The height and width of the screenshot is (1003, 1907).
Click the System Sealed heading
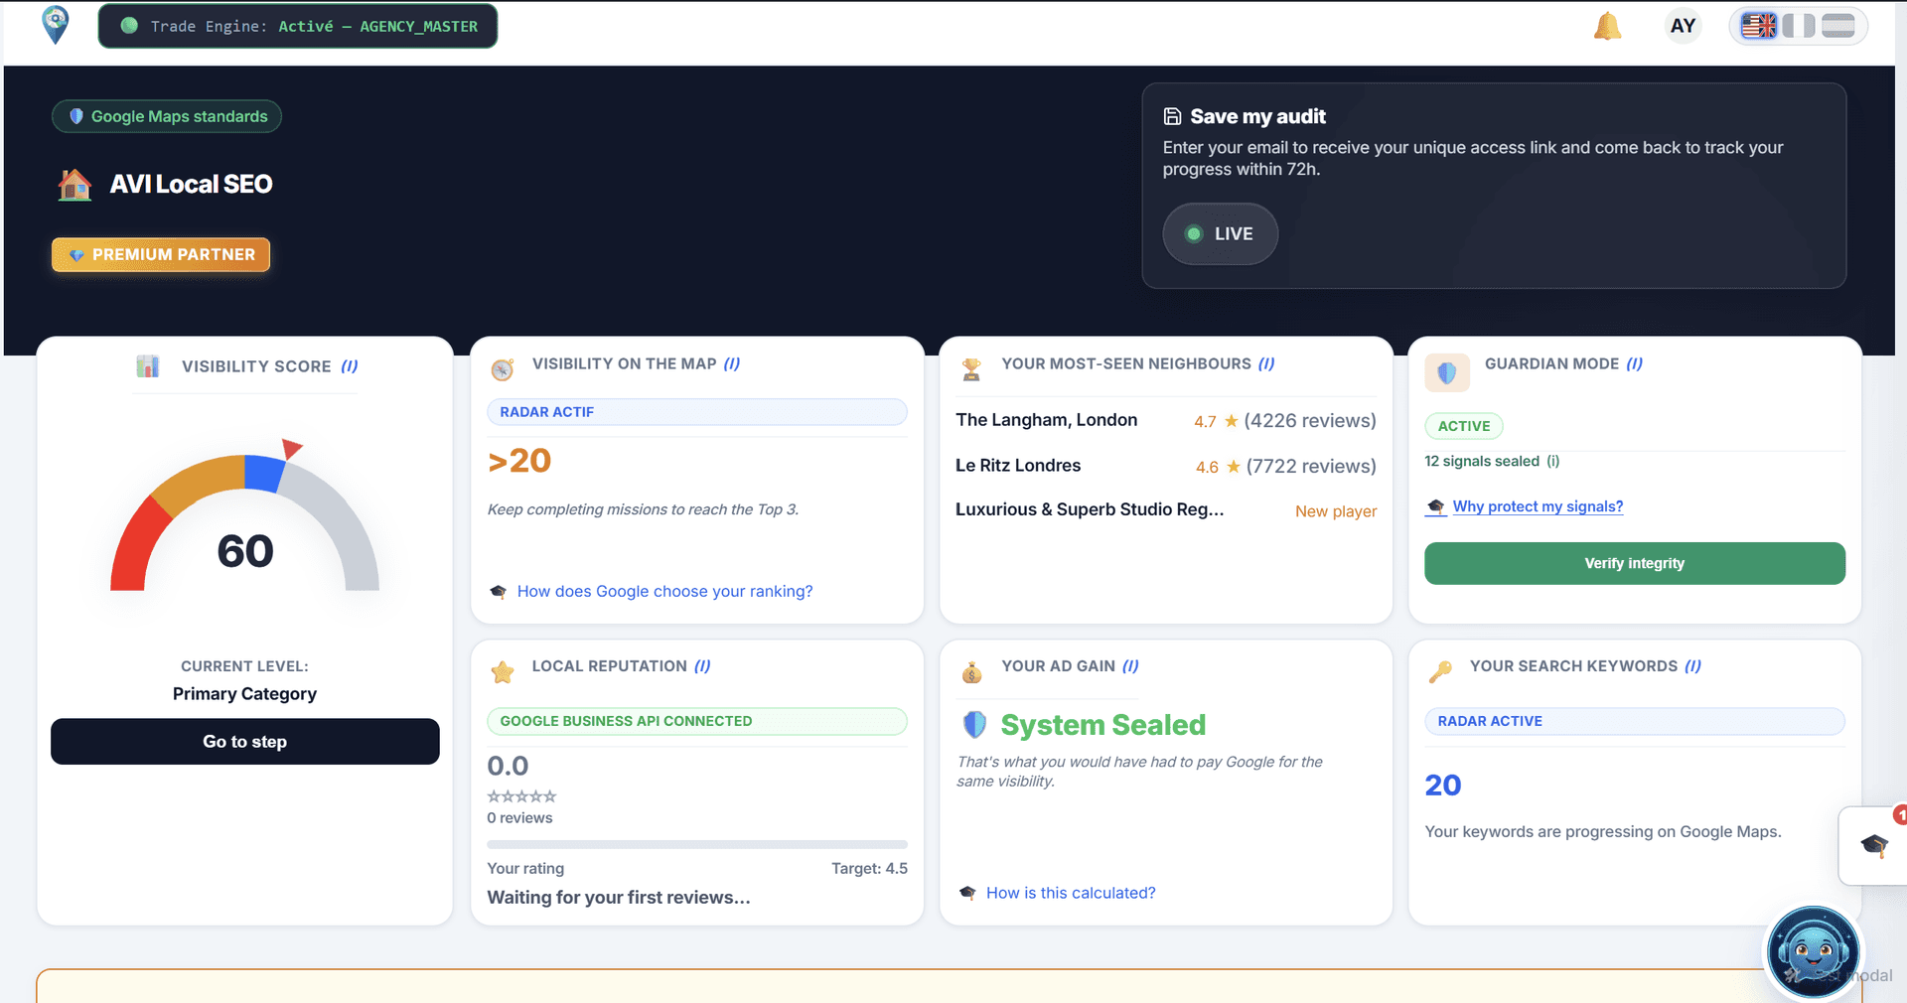click(x=1102, y=725)
